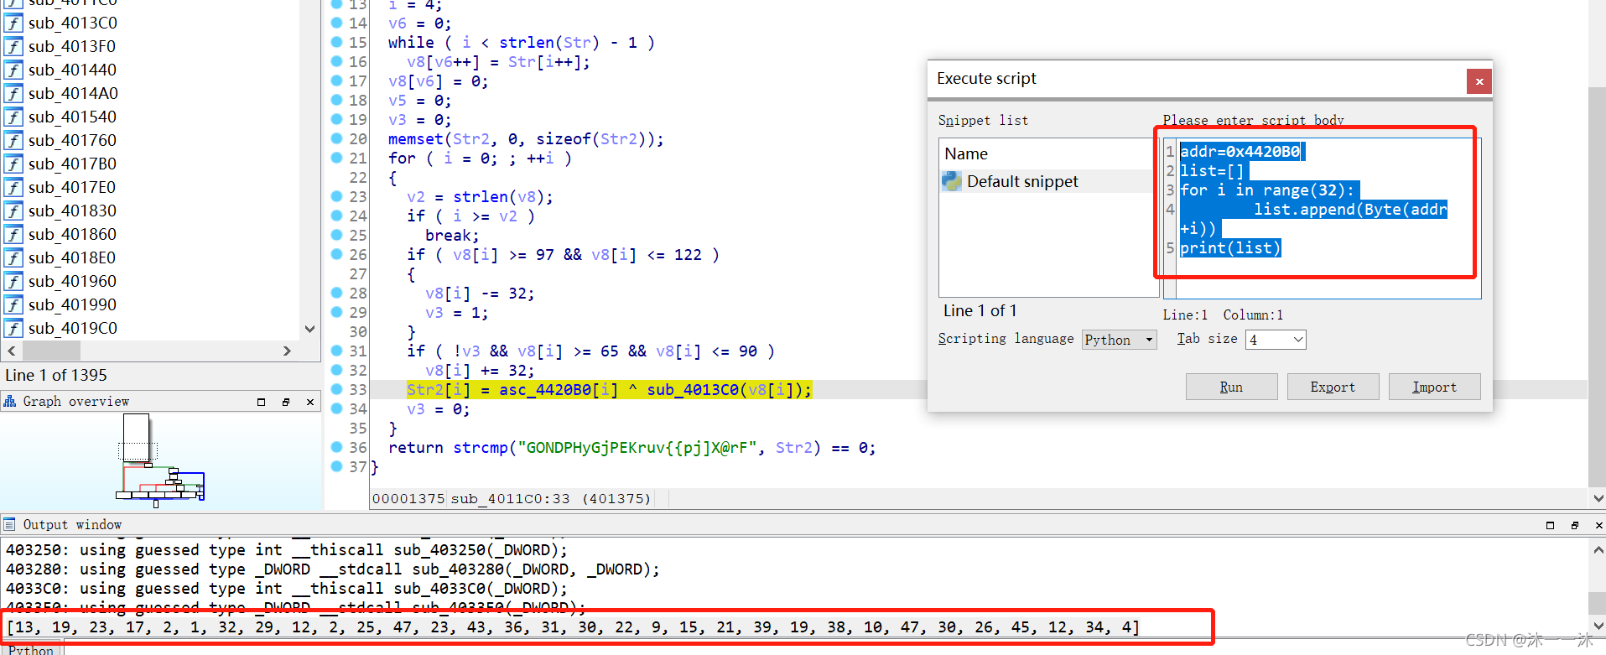Toggle breakpoint dot on line 36

tap(337, 447)
